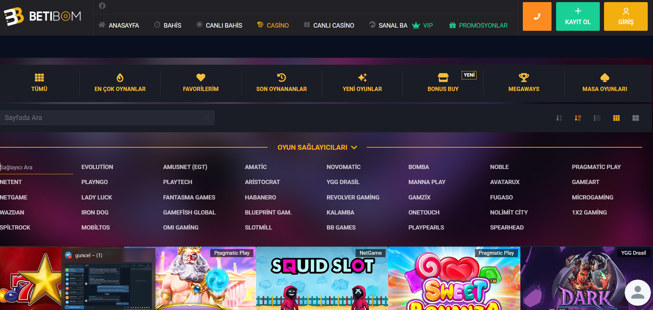Open the Bonus Buy tab
The width and height of the screenshot is (653, 310).
click(443, 83)
